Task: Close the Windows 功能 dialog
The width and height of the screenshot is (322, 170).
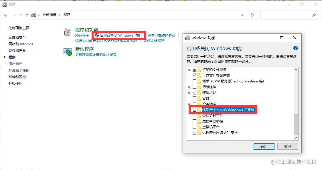Action: (295, 38)
